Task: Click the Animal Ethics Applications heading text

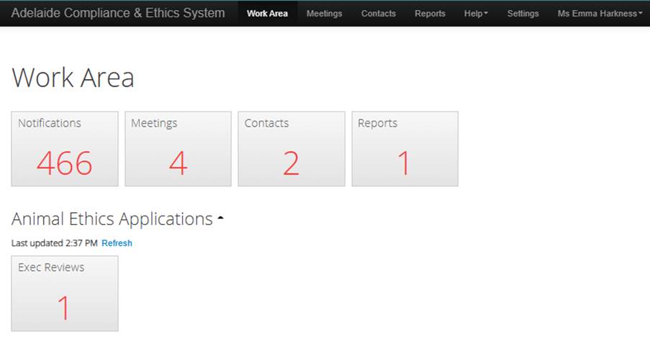Action: point(112,219)
